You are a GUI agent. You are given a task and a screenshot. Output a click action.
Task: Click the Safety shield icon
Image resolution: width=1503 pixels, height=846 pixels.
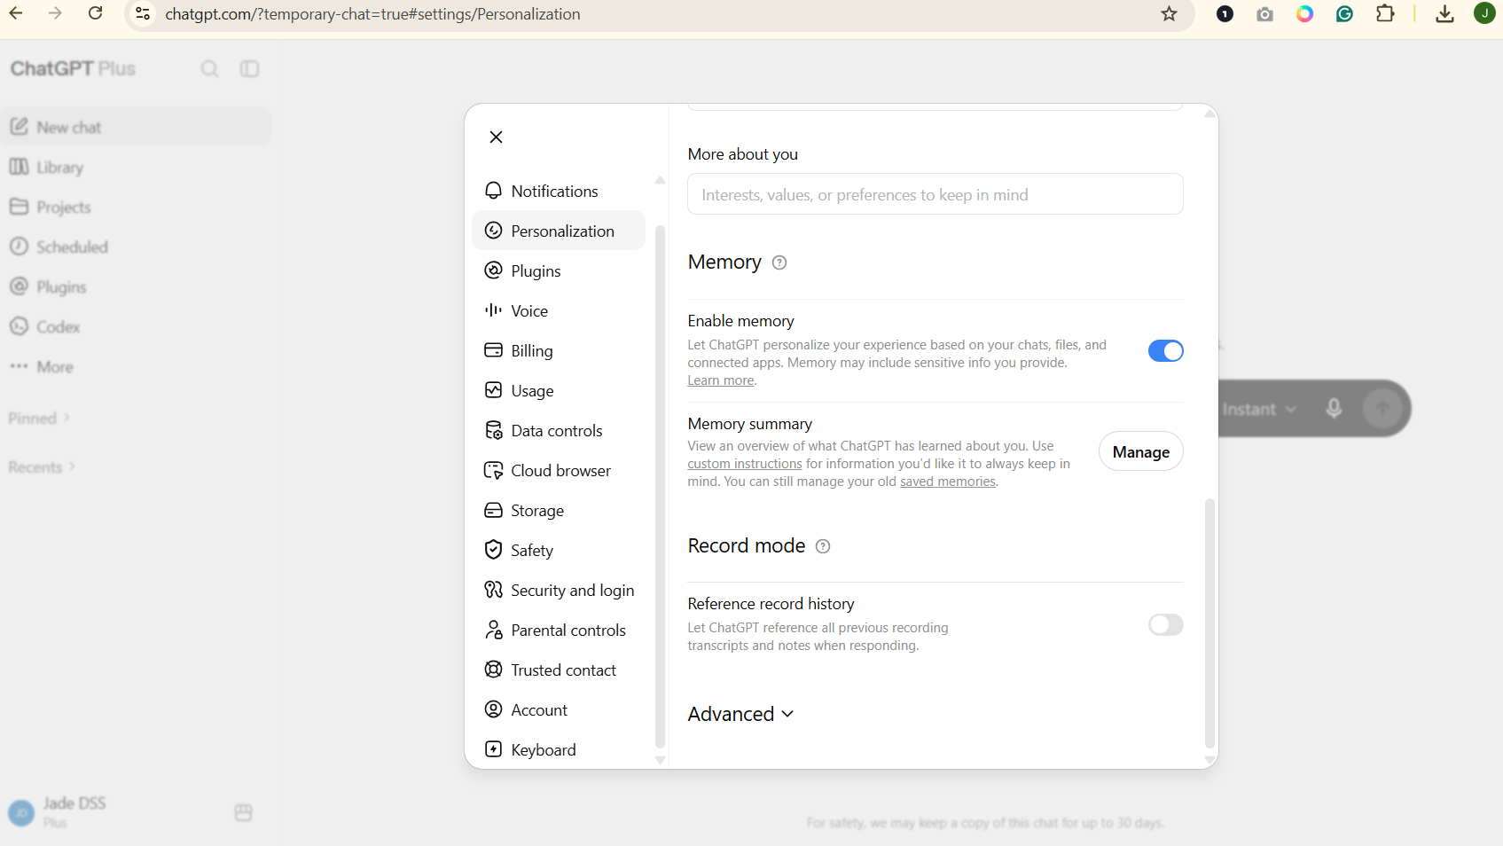[x=494, y=550]
